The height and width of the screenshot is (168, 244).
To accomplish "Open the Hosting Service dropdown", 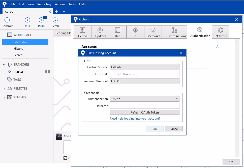I will click(x=144, y=67).
